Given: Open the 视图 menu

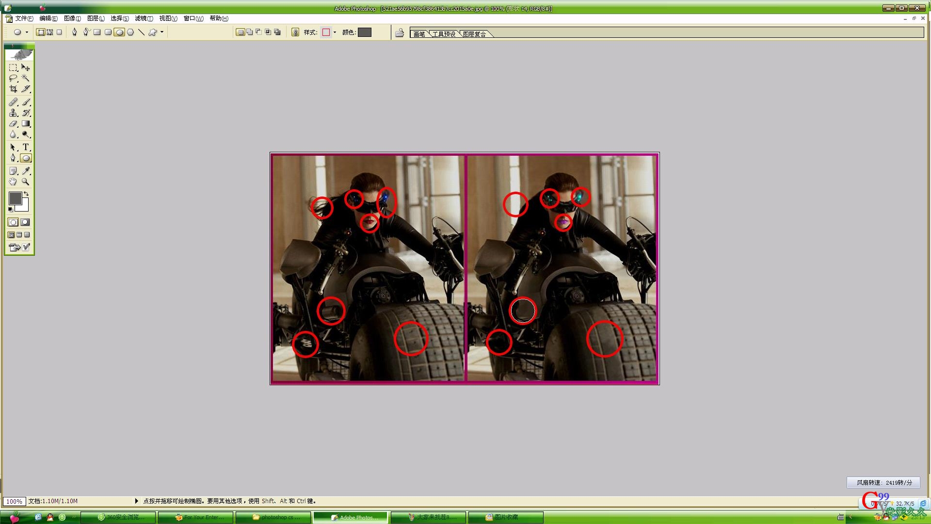Looking at the screenshot, I should (168, 18).
